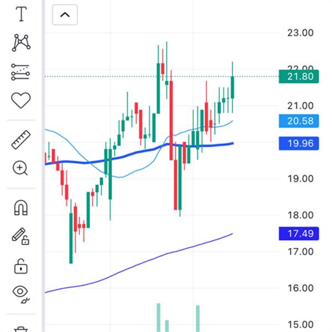Open the favorites heart icon
This screenshot has height=332, width=332.
coord(21,100)
